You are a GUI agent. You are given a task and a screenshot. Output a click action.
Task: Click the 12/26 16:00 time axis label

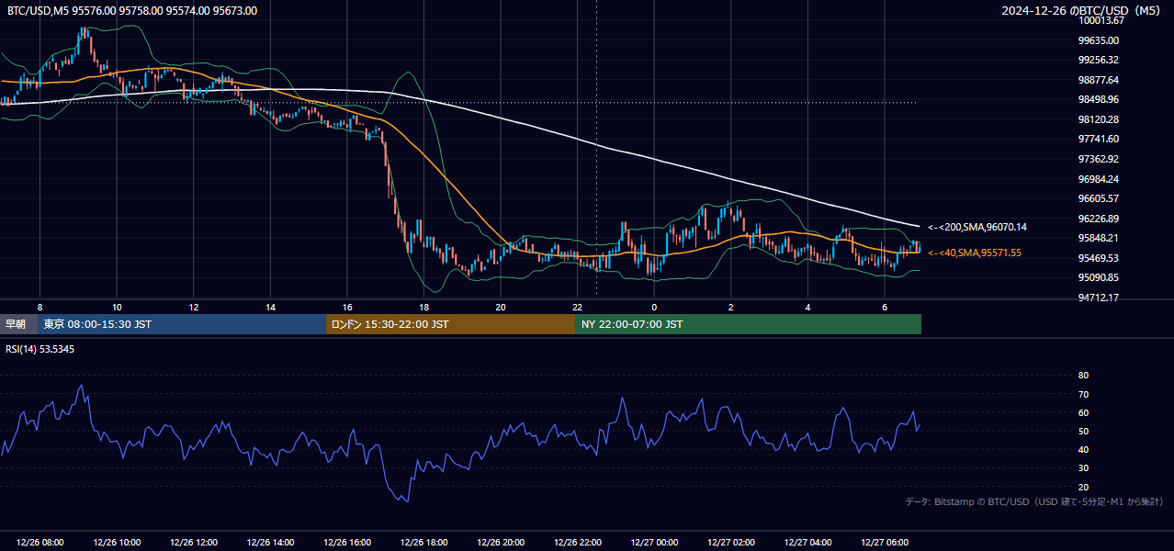point(347,543)
